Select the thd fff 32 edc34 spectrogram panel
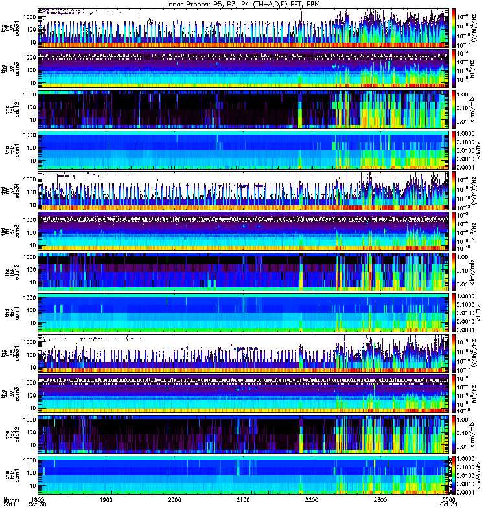 click(244, 190)
